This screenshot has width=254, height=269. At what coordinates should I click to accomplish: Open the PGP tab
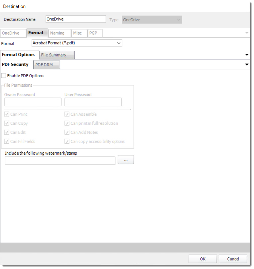[95, 33]
